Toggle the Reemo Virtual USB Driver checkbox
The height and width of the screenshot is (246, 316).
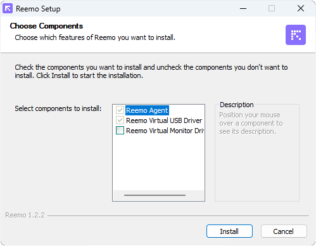tap(120, 120)
